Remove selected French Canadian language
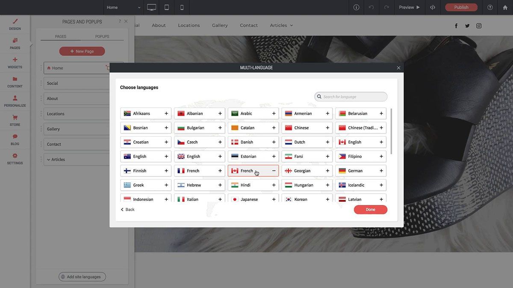The image size is (513, 288). [x=274, y=171]
